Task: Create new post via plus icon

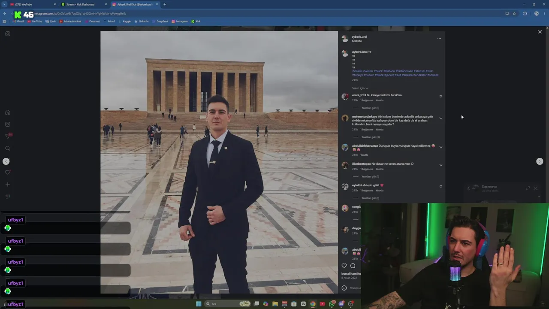Action: click(x=7, y=185)
